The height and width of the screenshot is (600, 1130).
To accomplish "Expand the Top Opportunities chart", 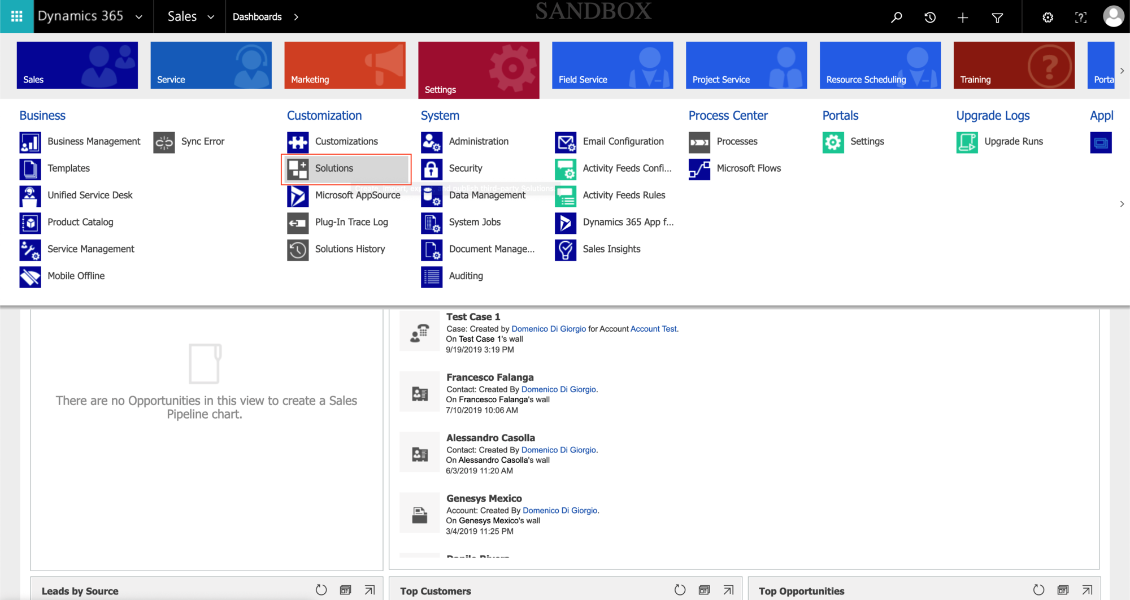I will coord(1087,590).
